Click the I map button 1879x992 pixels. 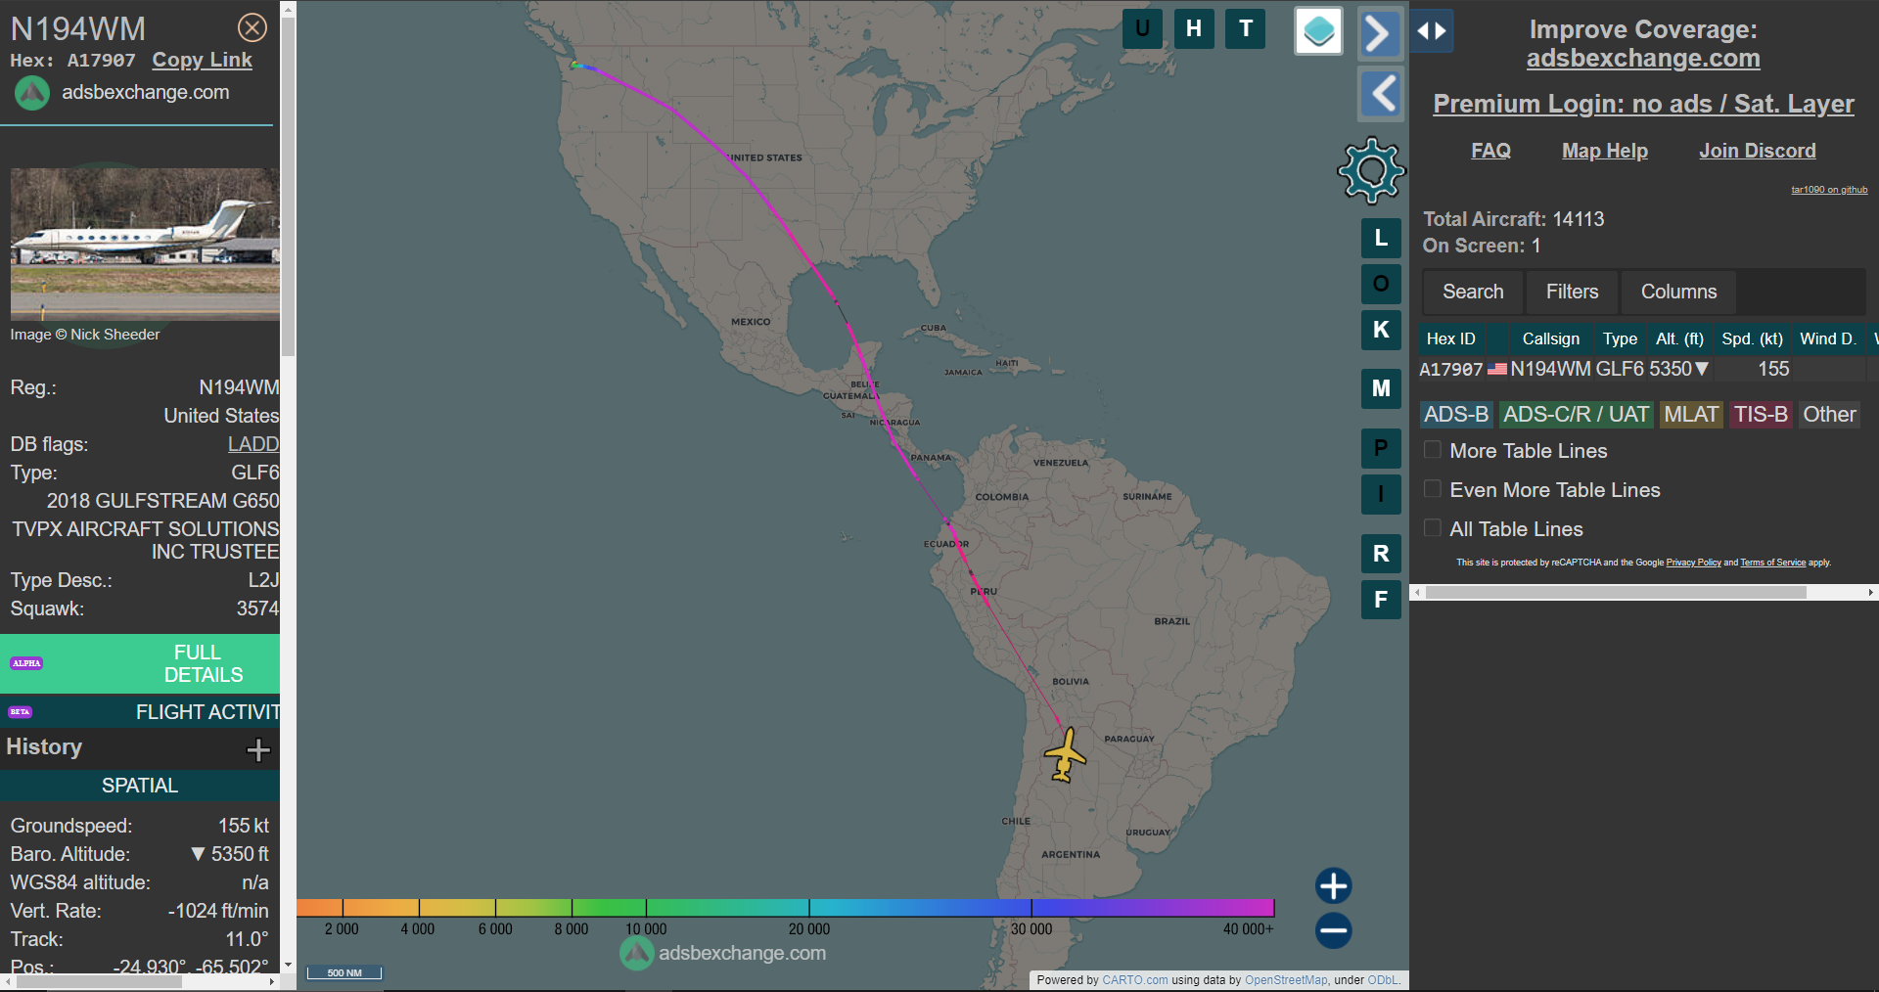(x=1381, y=494)
